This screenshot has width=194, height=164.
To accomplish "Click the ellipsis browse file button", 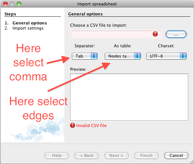I will [176, 34].
